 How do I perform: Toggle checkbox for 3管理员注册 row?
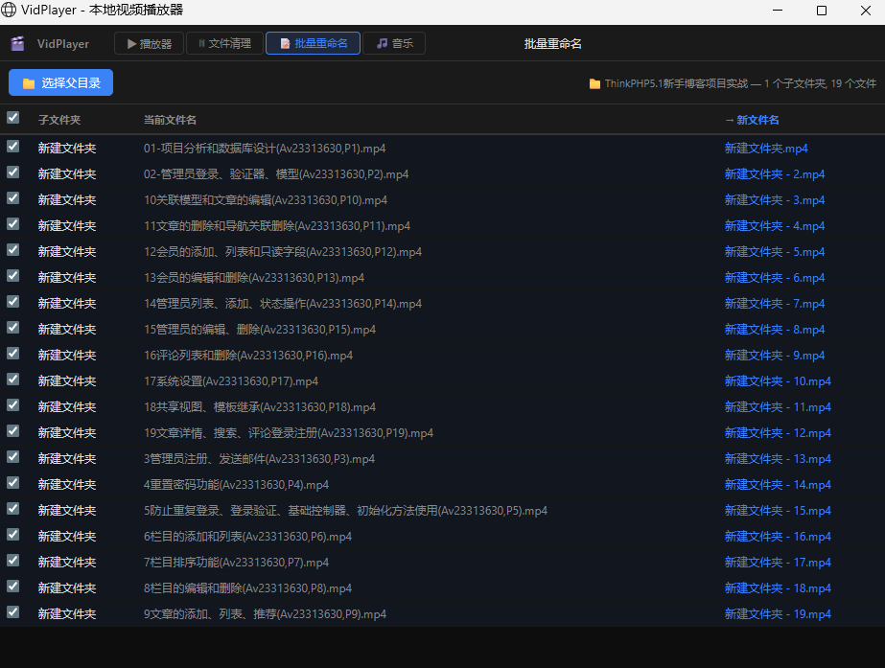coord(13,457)
